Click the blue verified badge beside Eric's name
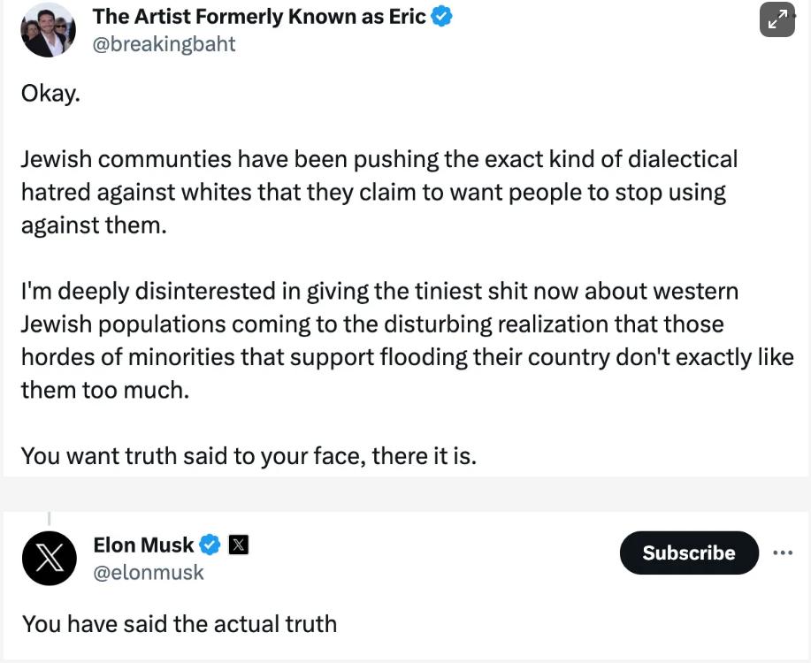 point(442,16)
